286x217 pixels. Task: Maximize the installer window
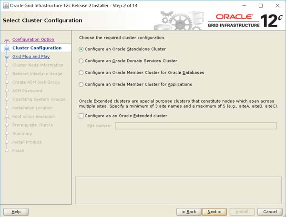[x=261, y=6]
